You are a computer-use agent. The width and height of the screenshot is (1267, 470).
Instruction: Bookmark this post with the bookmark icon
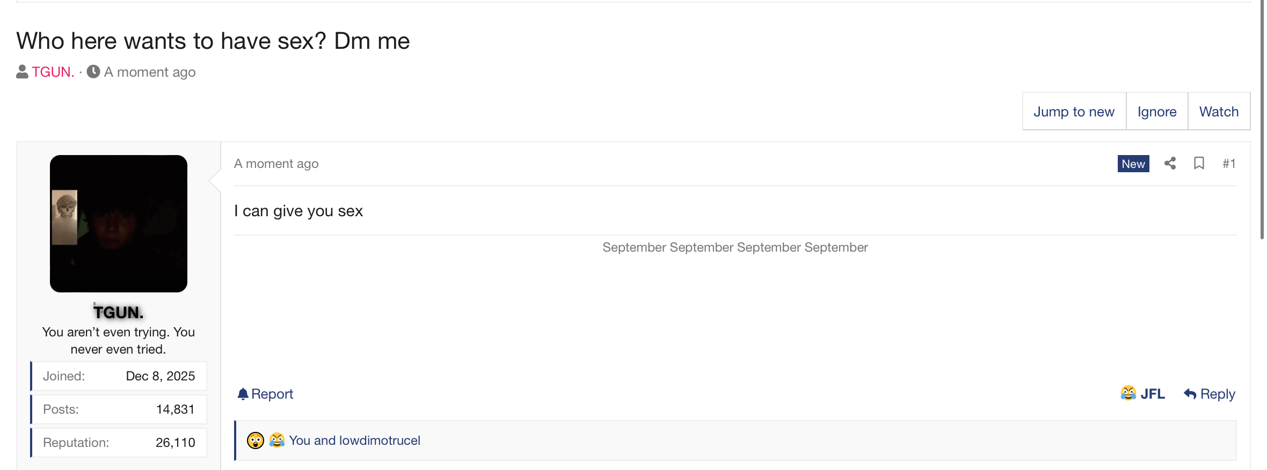pos(1199,164)
